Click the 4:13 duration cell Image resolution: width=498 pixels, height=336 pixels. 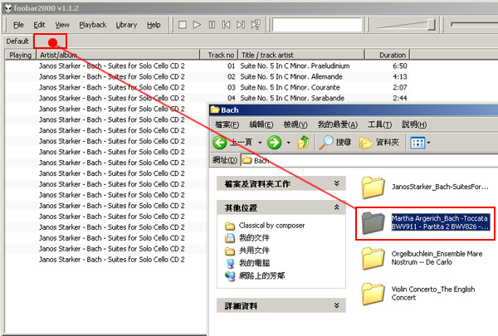[x=399, y=76]
